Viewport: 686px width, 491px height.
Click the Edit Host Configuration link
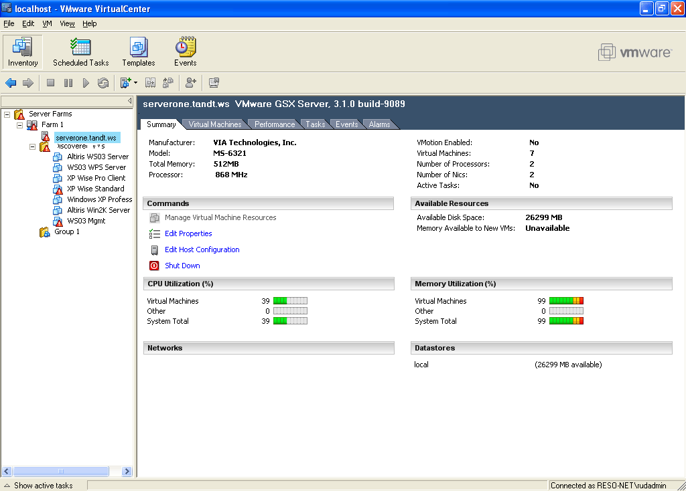pos(202,250)
